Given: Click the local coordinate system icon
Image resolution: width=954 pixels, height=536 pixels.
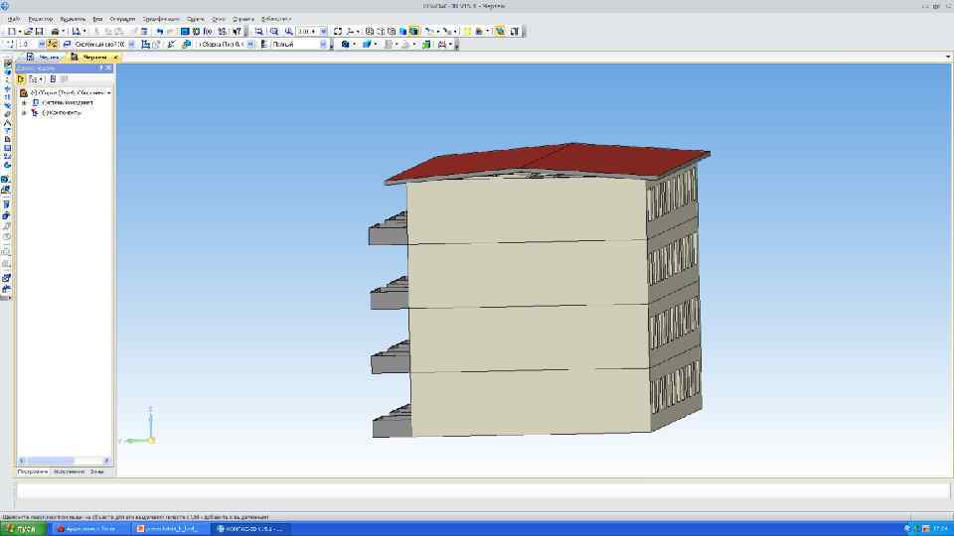Looking at the screenshot, I should [x=145, y=45].
